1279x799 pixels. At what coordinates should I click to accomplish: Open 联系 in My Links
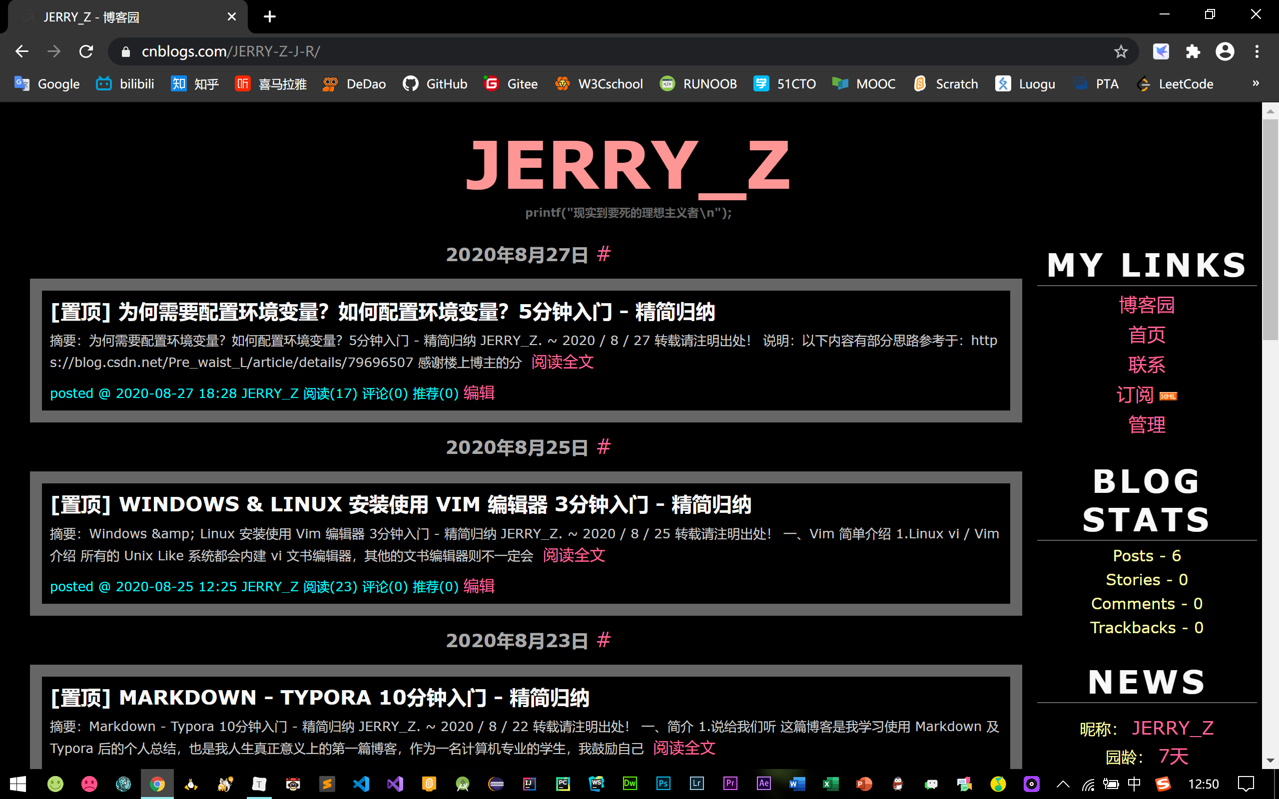click(x=1146, y=365)
